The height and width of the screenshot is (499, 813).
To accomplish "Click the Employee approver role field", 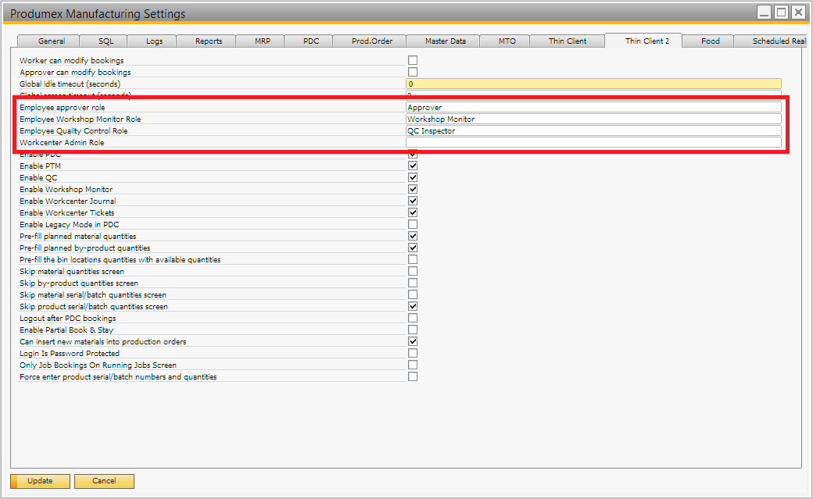I will point(593,108).
